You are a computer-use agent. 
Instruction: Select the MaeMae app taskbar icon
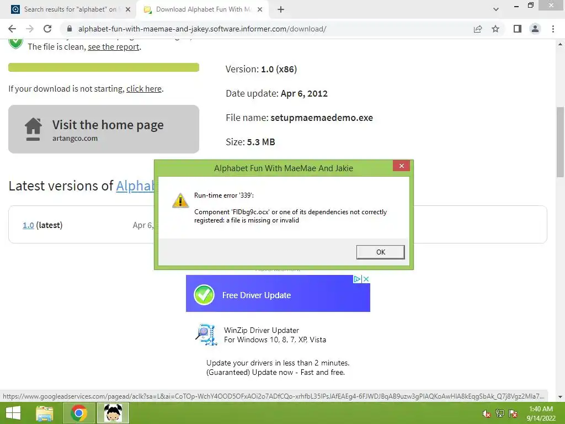[113, 413]
